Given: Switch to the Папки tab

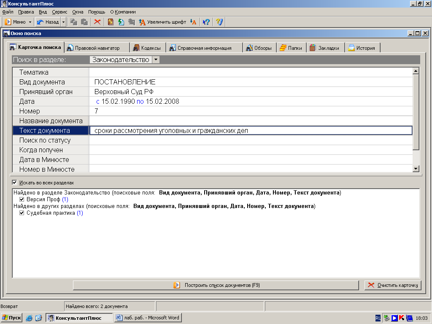Looking at the screenshot, I should 291,48.
